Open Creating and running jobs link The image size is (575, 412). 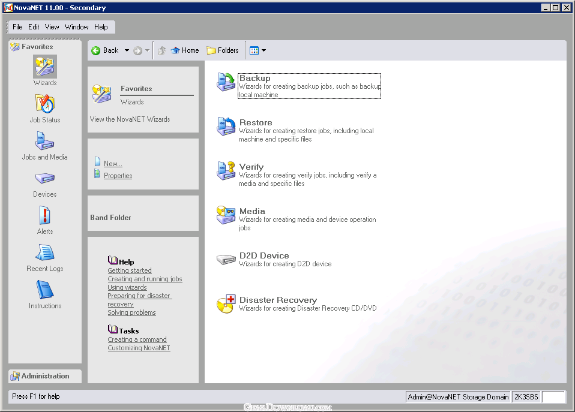click(x=145, y=279)
